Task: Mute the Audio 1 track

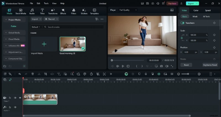Action: click(x=15, y=107)
